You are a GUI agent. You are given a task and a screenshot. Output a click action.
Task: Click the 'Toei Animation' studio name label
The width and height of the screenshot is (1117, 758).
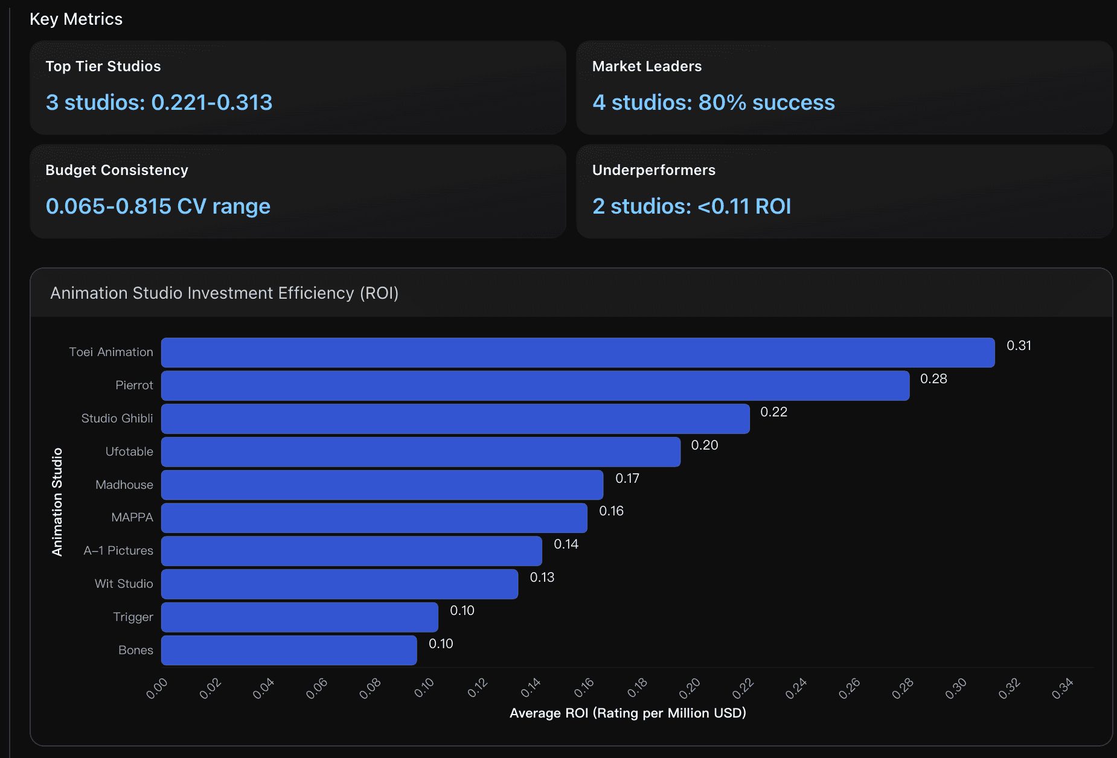(x=111, y=352)
